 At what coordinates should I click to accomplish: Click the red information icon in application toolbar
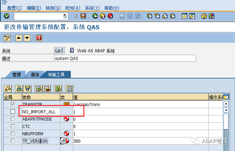(x=39, y=38)
